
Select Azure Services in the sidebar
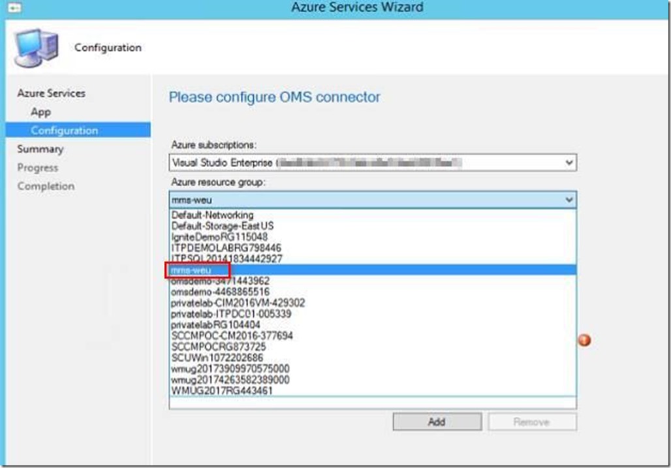tap(51, 93)
